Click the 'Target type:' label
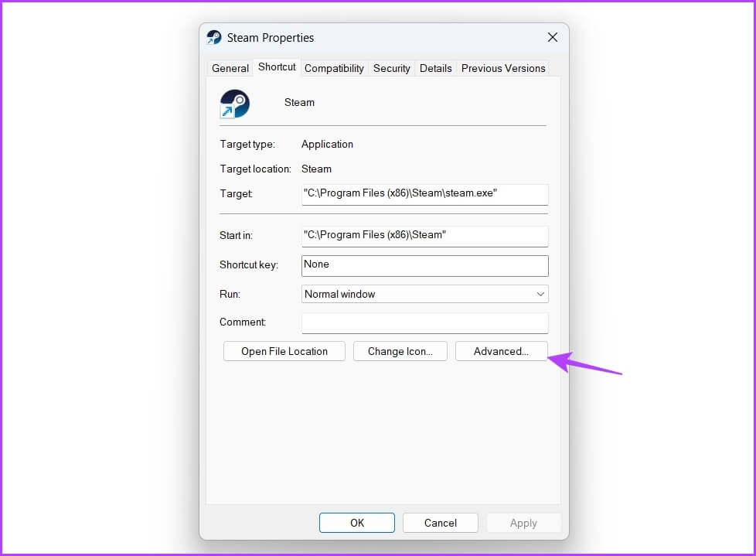This screenshot has height=556, width=756. [x=247, y=144]
